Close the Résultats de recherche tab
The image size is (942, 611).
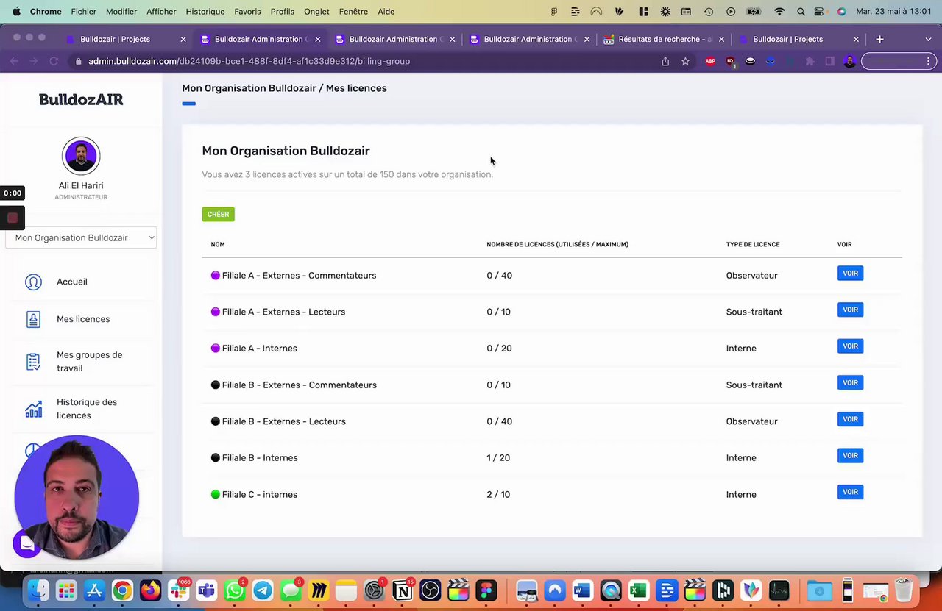coord(721,39)
